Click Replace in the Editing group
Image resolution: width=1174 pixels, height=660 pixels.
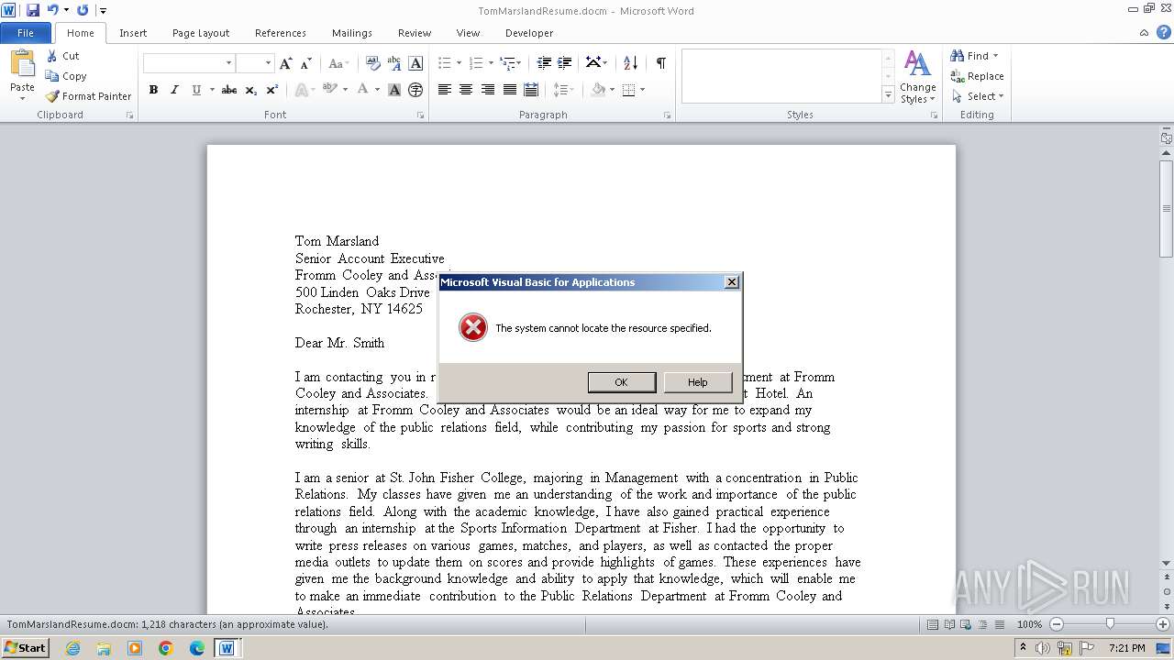978,76
